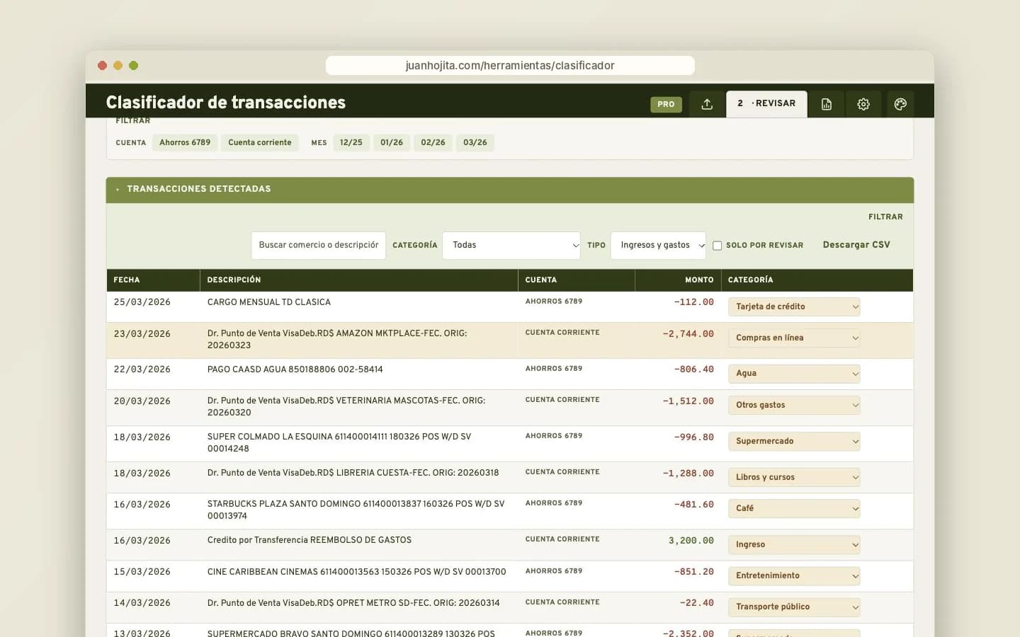This screenshot has height=637, width=1020.
Task: Collapse the Transacciones detectadas section
Action: pos(510,190)
